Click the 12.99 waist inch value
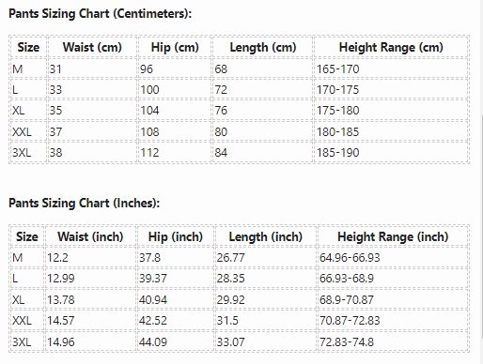483x364 pixels. [x=90, y=279]
